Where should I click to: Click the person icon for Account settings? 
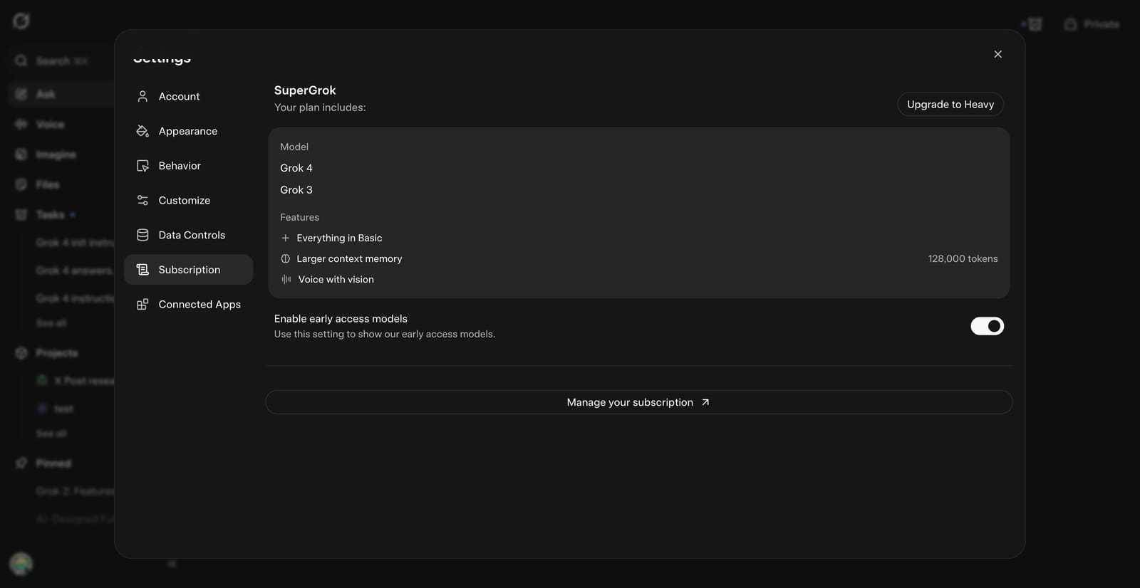click(x=142, y=96)
